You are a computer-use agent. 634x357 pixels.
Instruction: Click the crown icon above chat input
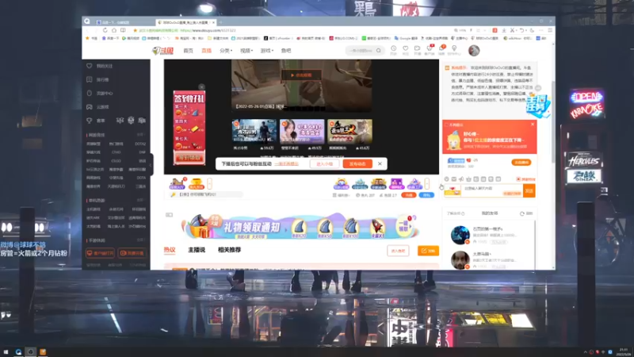(468, 179)
